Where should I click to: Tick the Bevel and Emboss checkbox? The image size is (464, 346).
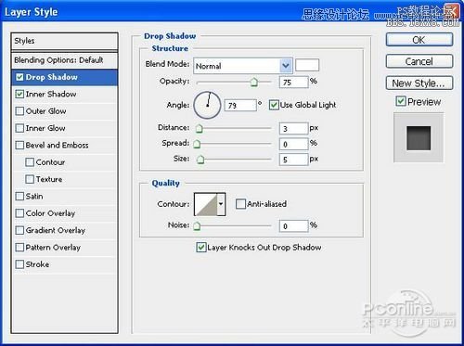[19, 145]
